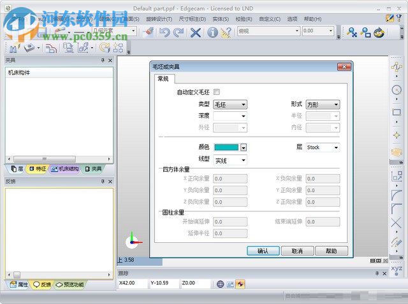Open the 线型 dropdown showing 实线
The image size is (408, 304).
tap(230, 160)
